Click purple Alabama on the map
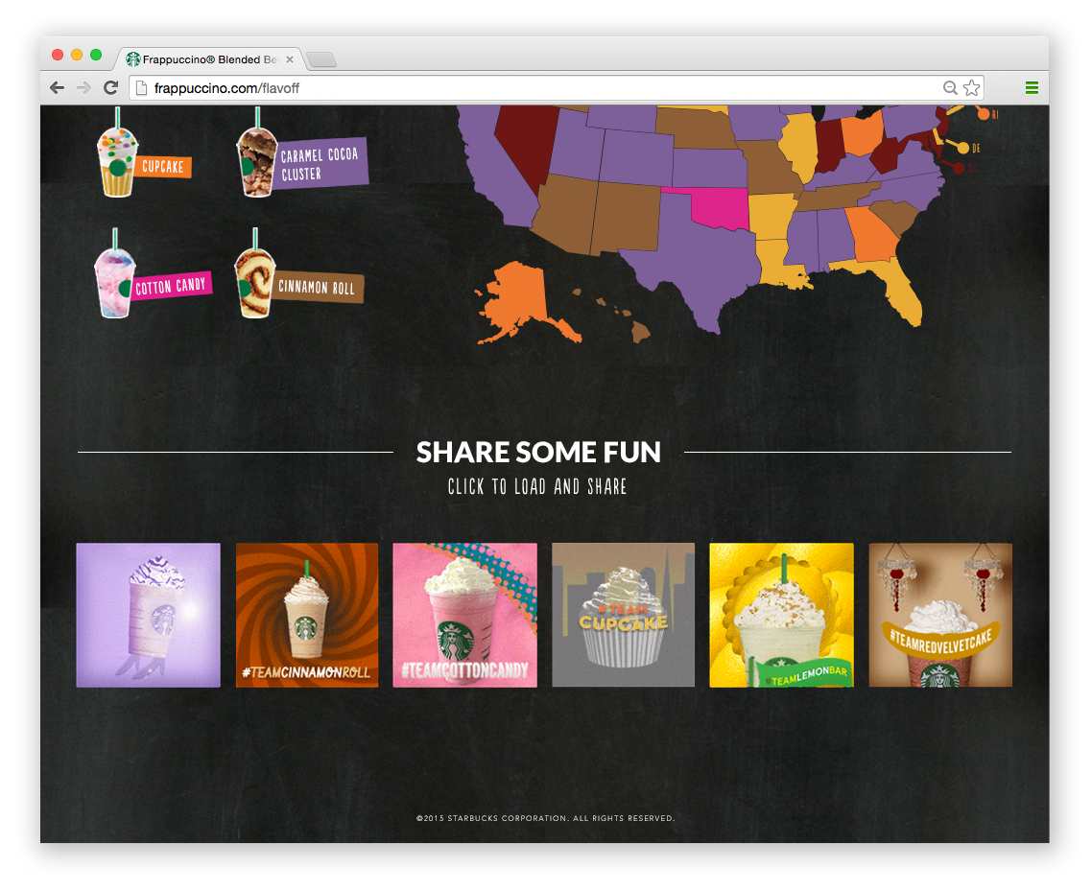Screen dimensions: 1092x890 click(x=834, y=238)
